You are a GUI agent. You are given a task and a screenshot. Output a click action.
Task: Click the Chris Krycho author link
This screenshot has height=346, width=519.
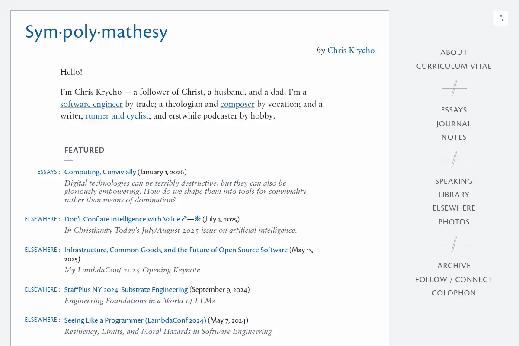click(351, 50)
